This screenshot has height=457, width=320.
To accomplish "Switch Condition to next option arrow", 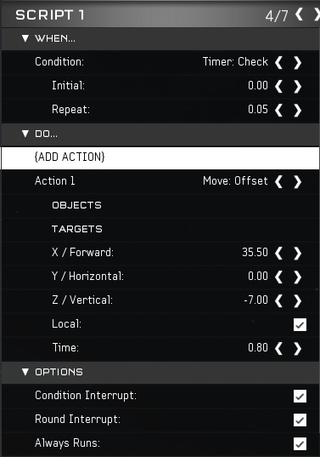I will coord(297,62).
